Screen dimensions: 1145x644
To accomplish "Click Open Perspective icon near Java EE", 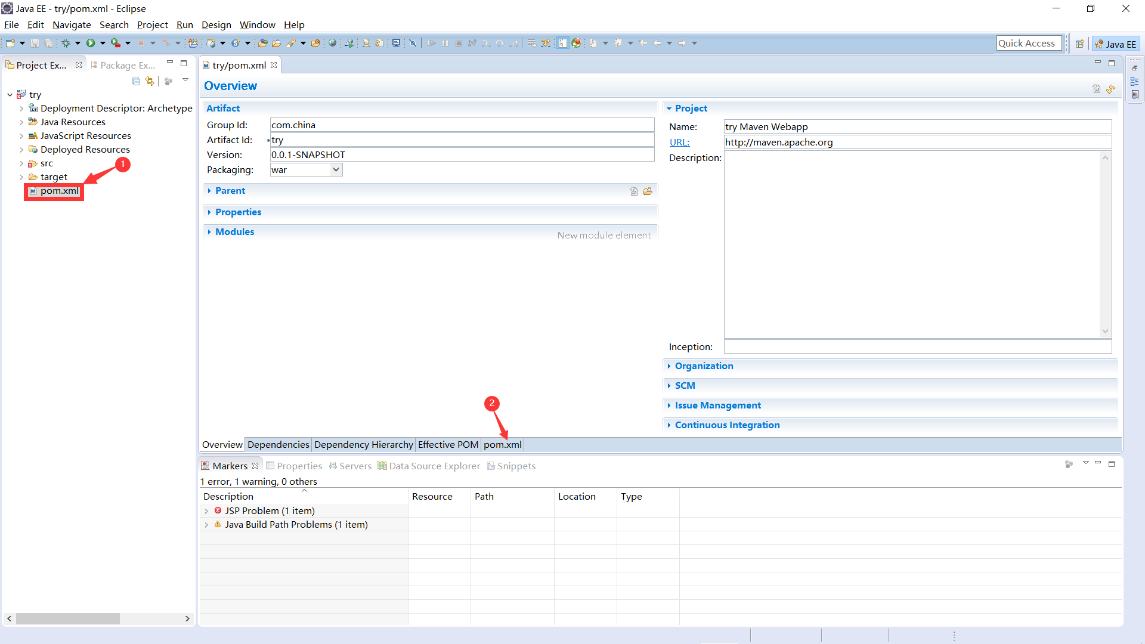I will (x=1079, y=44).
